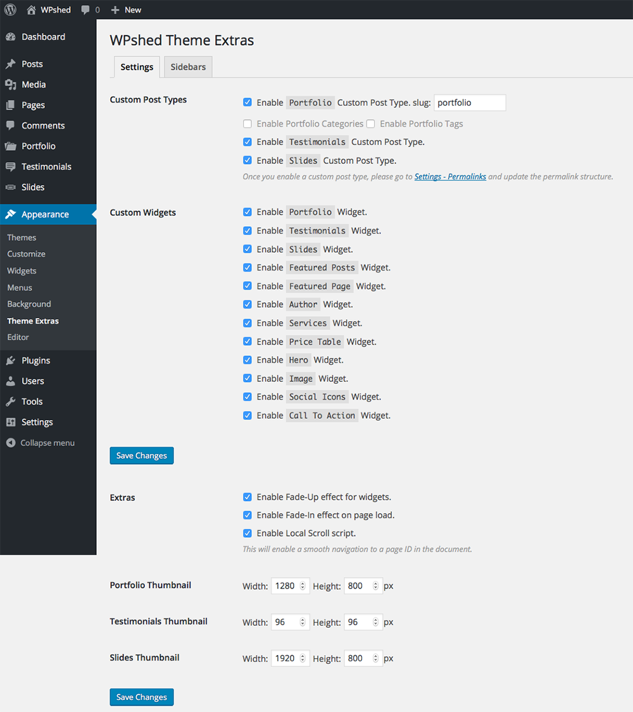Open Menus submenu item
Viewport: 633px width, 712px height.
tap(20, 288)
